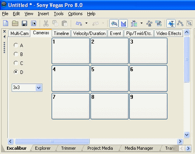Choose camera button 7
The width and height of the screenshot is (195, 154).
point(71,106)
